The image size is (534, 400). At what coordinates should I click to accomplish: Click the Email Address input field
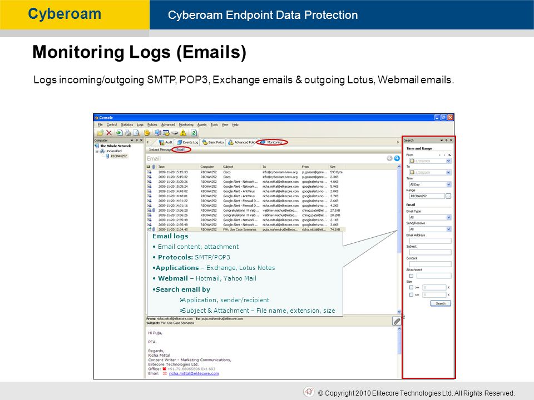click(x=430, y=241)
